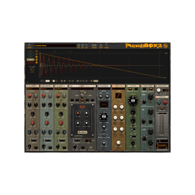This screenshot has width=195, height=195.
Task: Open Layer 2 'Electra 1' sample selector
Action: click(x=47, y=89)
